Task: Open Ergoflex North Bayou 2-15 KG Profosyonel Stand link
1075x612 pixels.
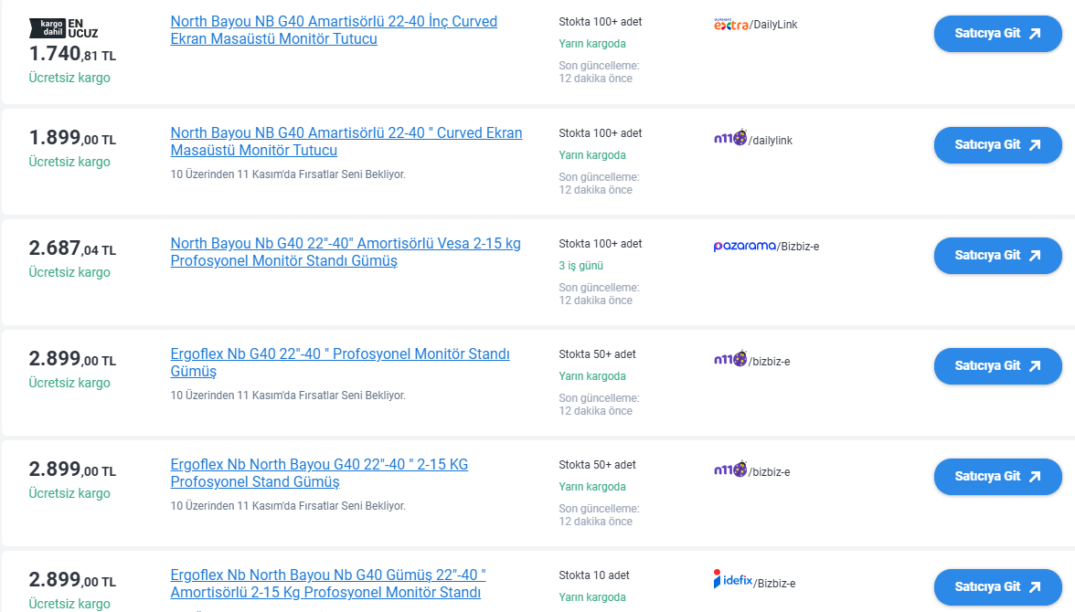Action: pyautogui.click(x=320, y=473)
